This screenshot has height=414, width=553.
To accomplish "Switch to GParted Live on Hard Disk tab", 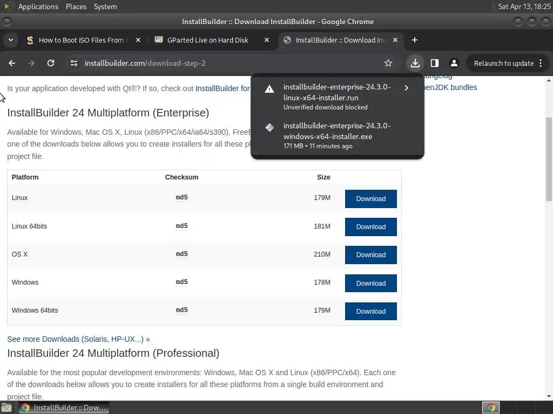I will click(x=212, y=40).
